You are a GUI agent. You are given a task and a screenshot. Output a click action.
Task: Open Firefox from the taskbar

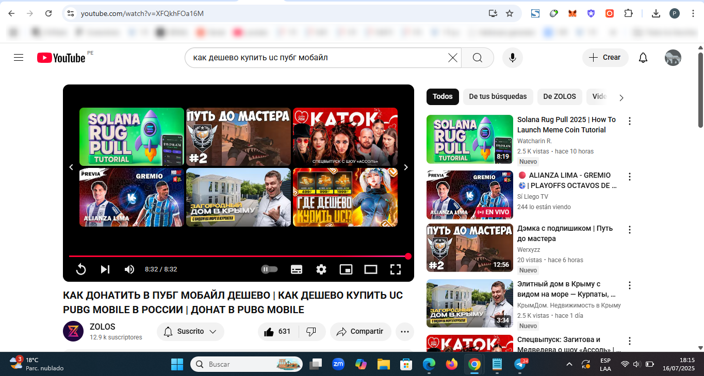pyautogui.click(x=452, y=364)
